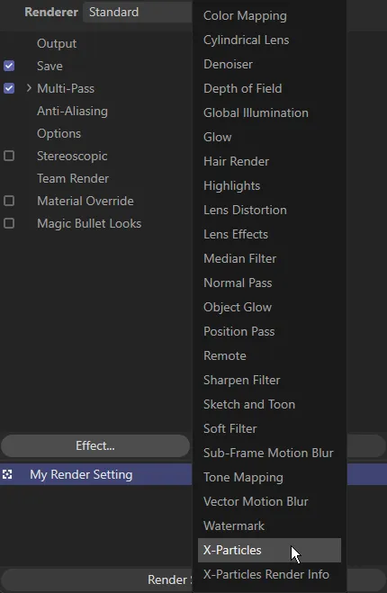Add Soft Filter effect

pyautogui.click(x=269, y=428)
